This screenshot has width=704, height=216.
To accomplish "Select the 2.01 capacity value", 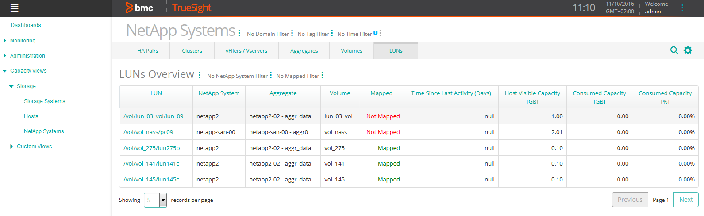I will point(557,132).
